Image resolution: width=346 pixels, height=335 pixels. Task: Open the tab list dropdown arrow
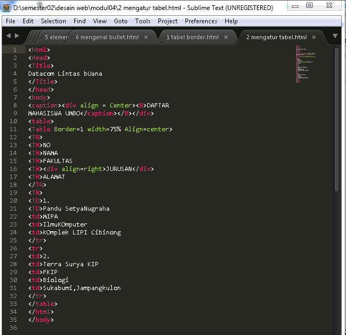(x=335, y=36)
